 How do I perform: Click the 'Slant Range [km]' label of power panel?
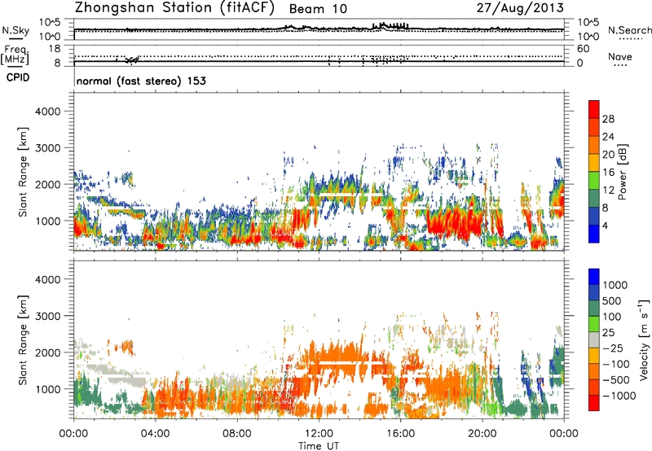(23, 172)
